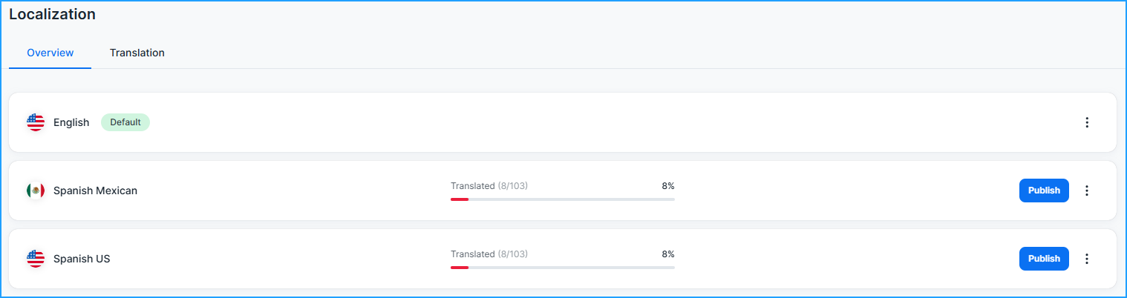Click the Localization page heading

point(52,14)
